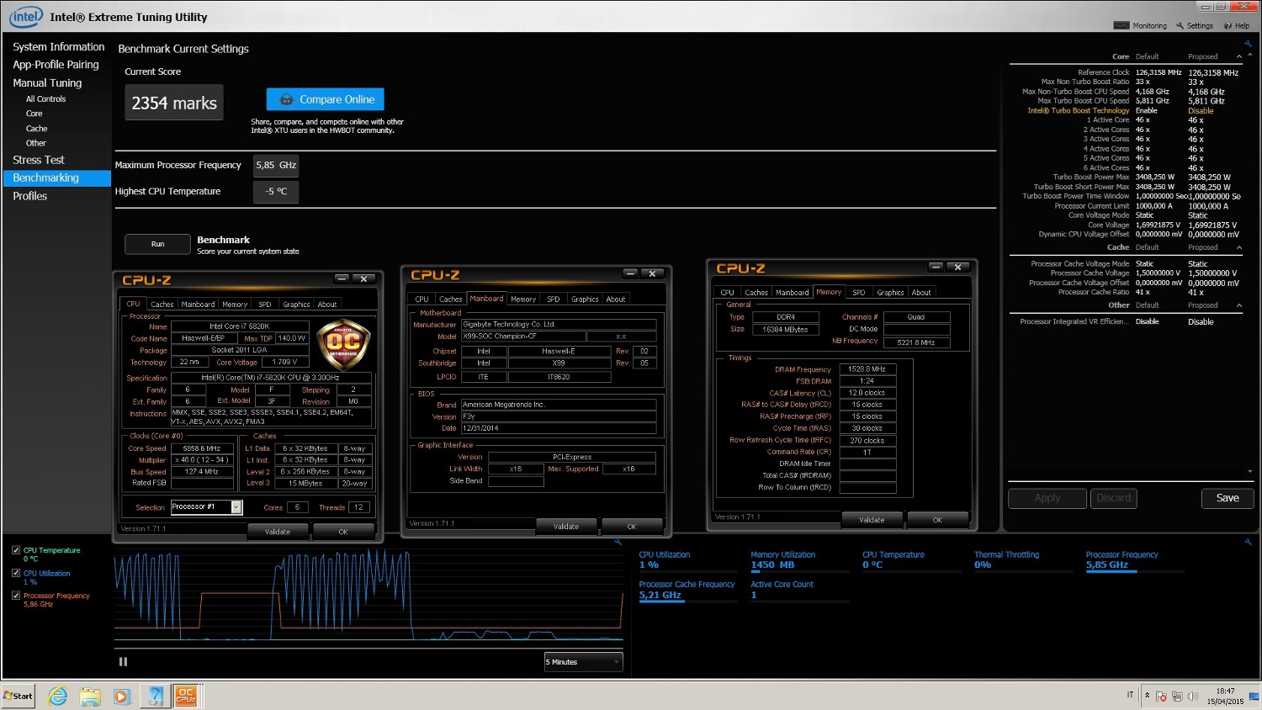
Task: Open About tab in first CPU-Z window
Action: pos(327,305)
